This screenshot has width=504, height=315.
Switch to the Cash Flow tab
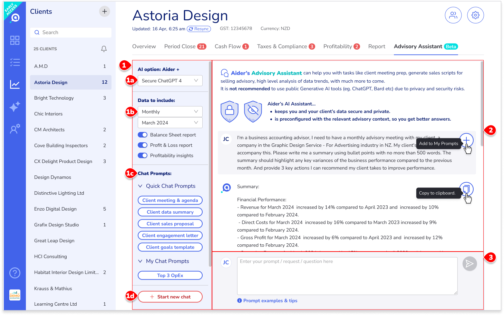[228, 47]
